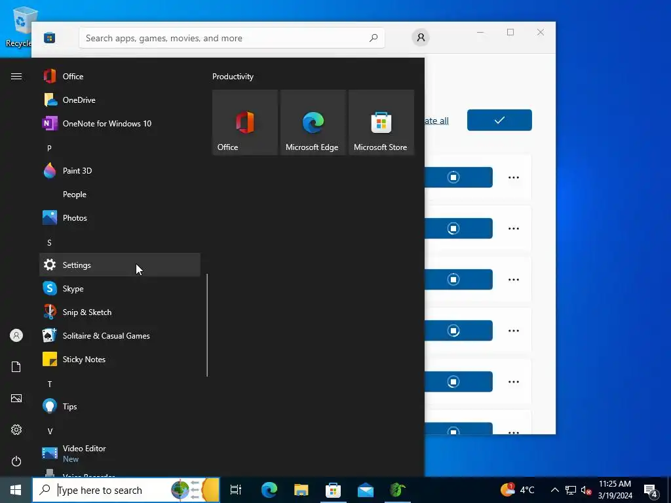Viewport: 671px width, 503px height.
Task: Open Office from the app list
Action: (120, 77)
